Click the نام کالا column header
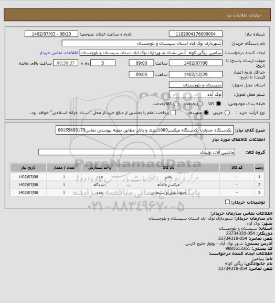Image resolution: width=275 pixels, height=303 pixels. [x=168, y=167]
